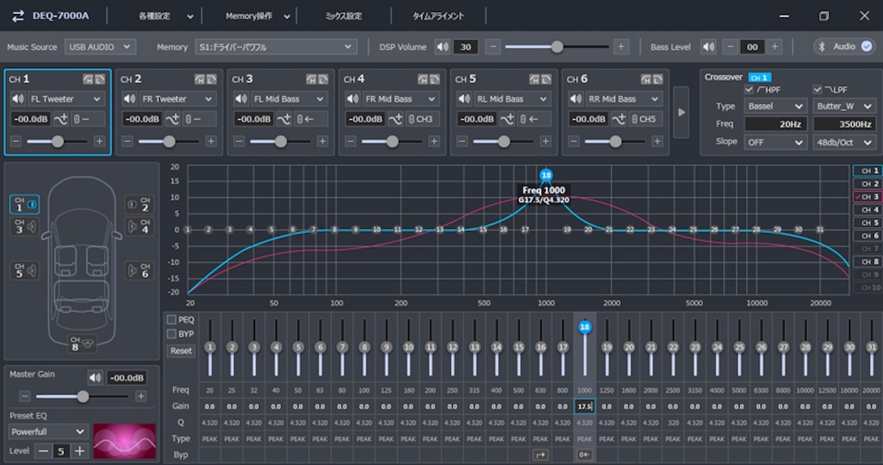The width and height of the screenshot is (883, 465).
Task: Open the CH 1 FL Tweeter speaker dropdown
Action: click(x=66, y=99)
